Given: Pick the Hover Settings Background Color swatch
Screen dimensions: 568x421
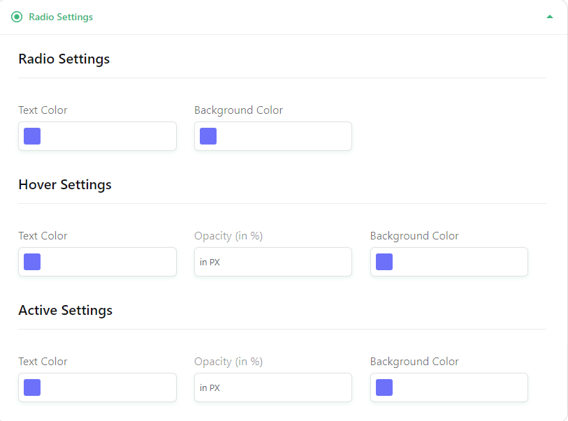Looking at the screenshot, I should pyautogui.click(x=384, y=262).
